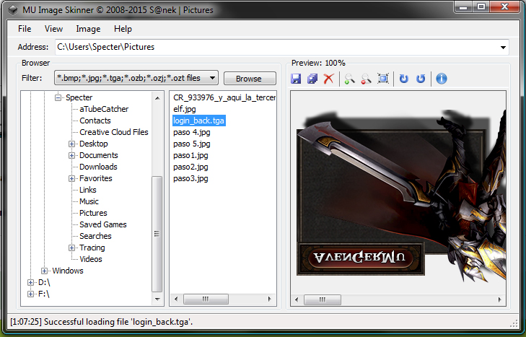Click the Browse button
This screenshot has height=337, width=526.
(249, 79)
